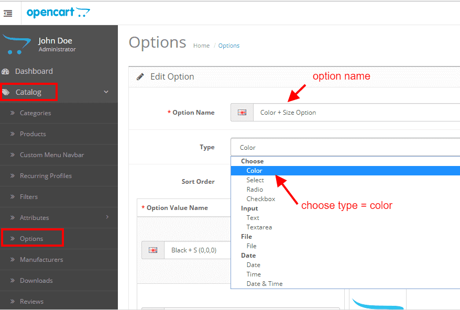Click the John Doe profile cart avatar
The image size is (460, 310).
[16, 45]
